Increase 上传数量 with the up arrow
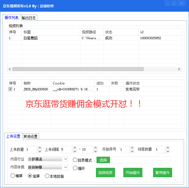189x188 pixels. 40,148
